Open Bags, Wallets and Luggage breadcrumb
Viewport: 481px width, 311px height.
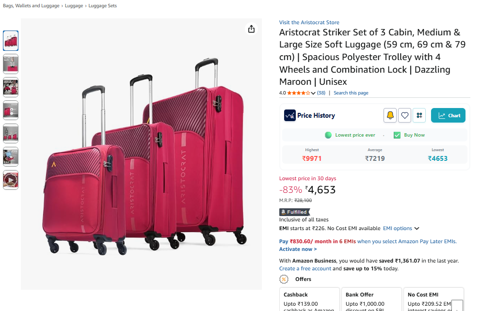pos(32,6)
